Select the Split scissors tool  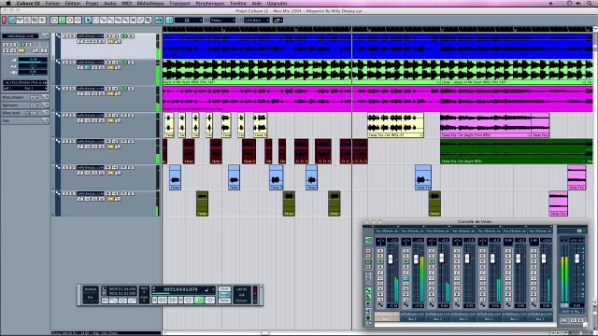pos(103,20)
